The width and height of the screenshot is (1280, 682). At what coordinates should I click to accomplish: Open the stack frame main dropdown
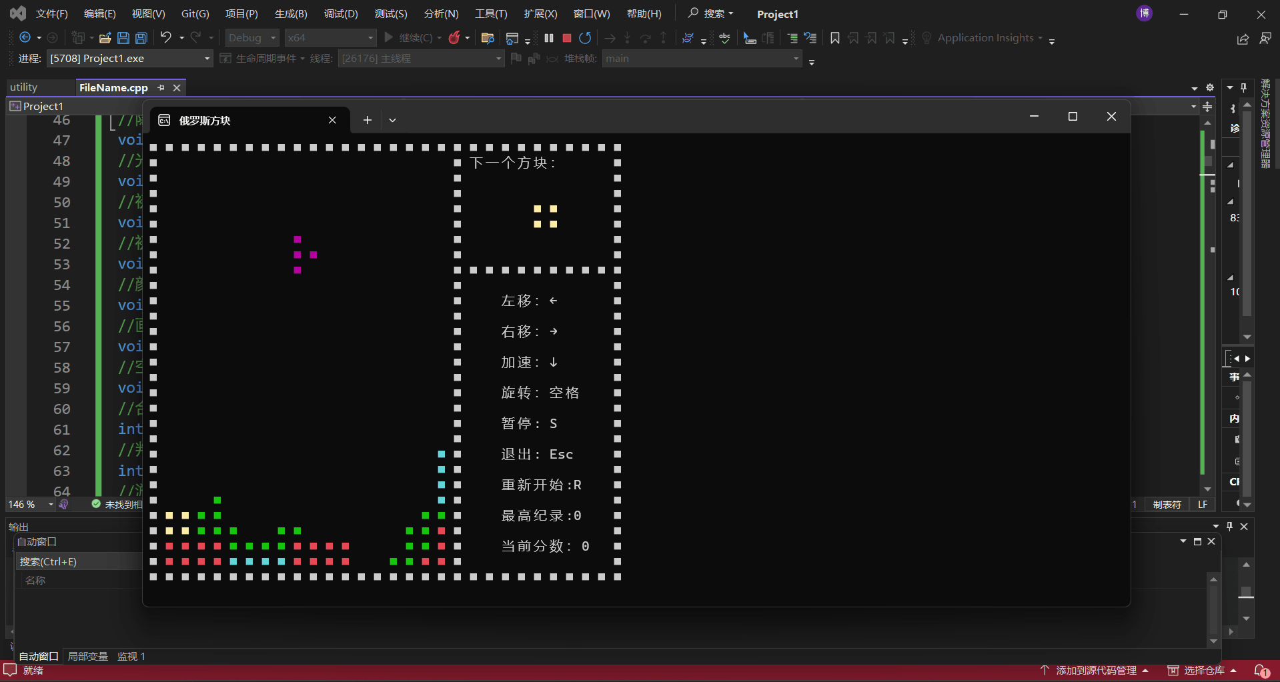[x=702, y=59]
